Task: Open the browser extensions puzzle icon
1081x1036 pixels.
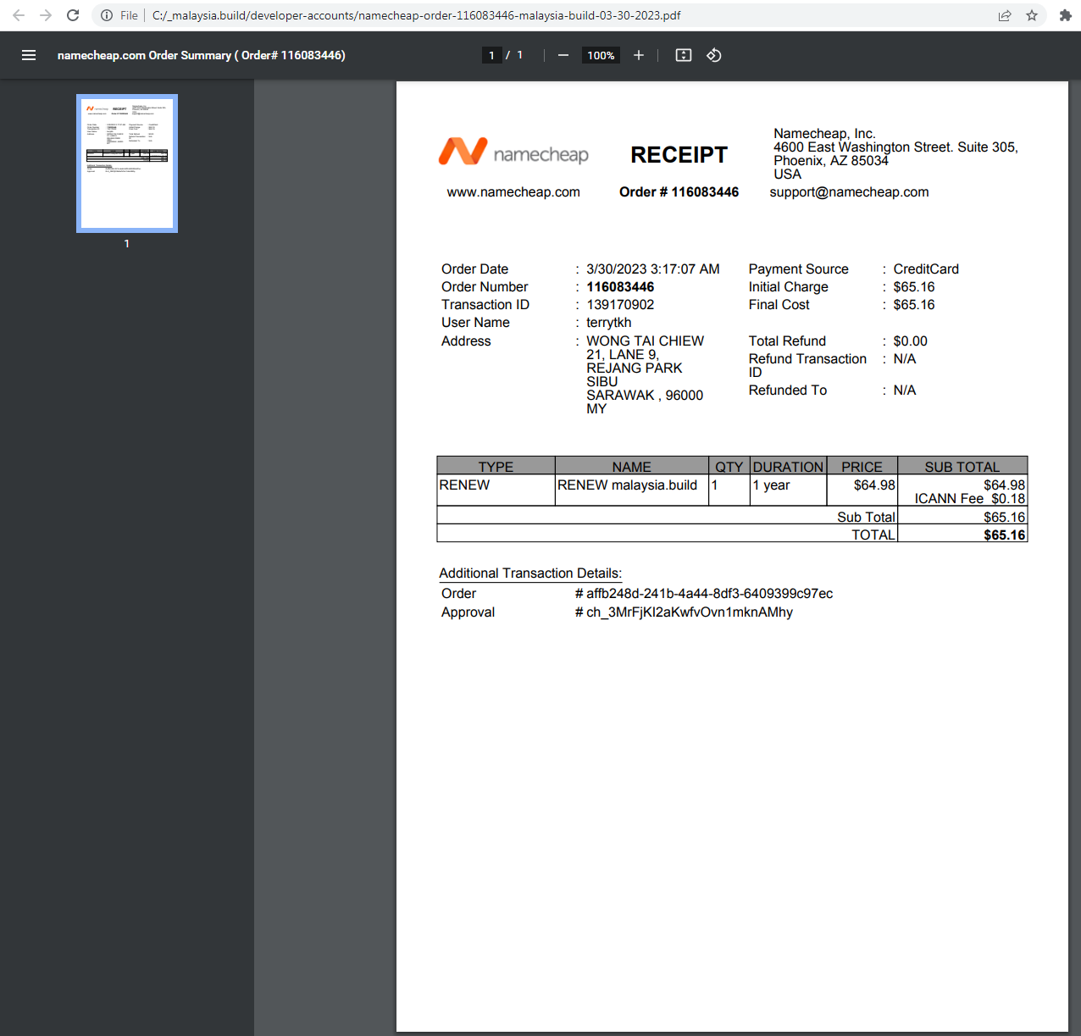Action: click(x=1065, y=15)
